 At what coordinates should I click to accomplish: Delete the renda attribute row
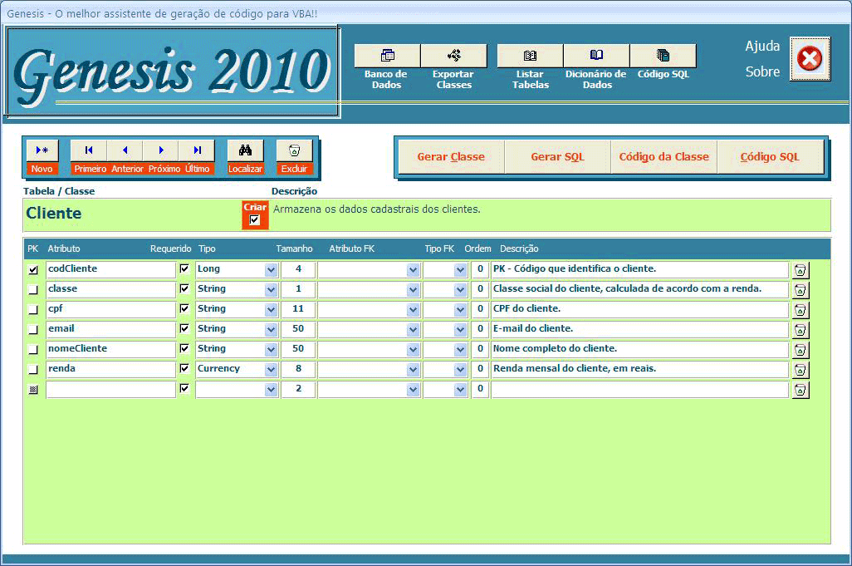[x=801, y=370]
